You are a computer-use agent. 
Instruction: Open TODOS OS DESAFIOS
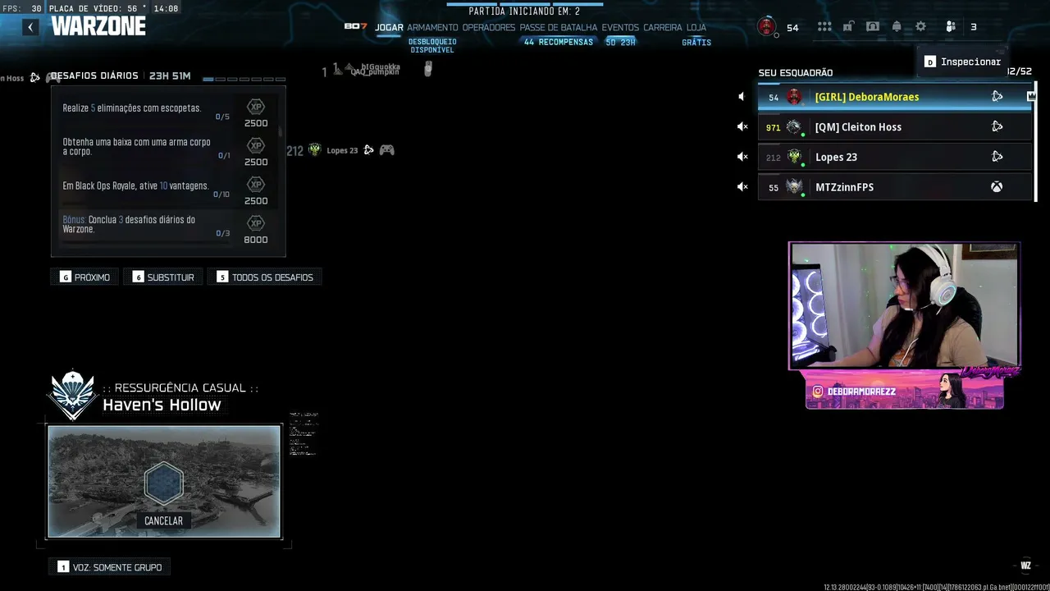[x=265, y=277]
